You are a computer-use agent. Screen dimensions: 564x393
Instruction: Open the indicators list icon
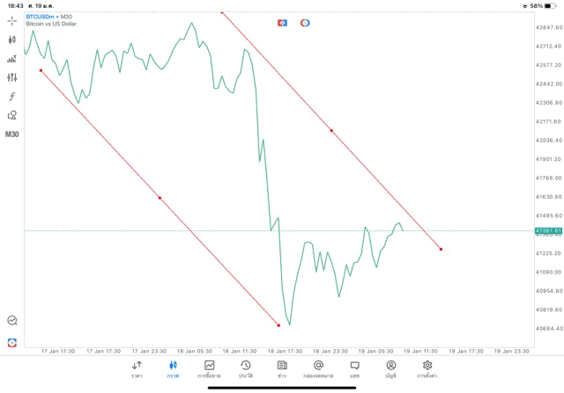(x=12, y=59)
